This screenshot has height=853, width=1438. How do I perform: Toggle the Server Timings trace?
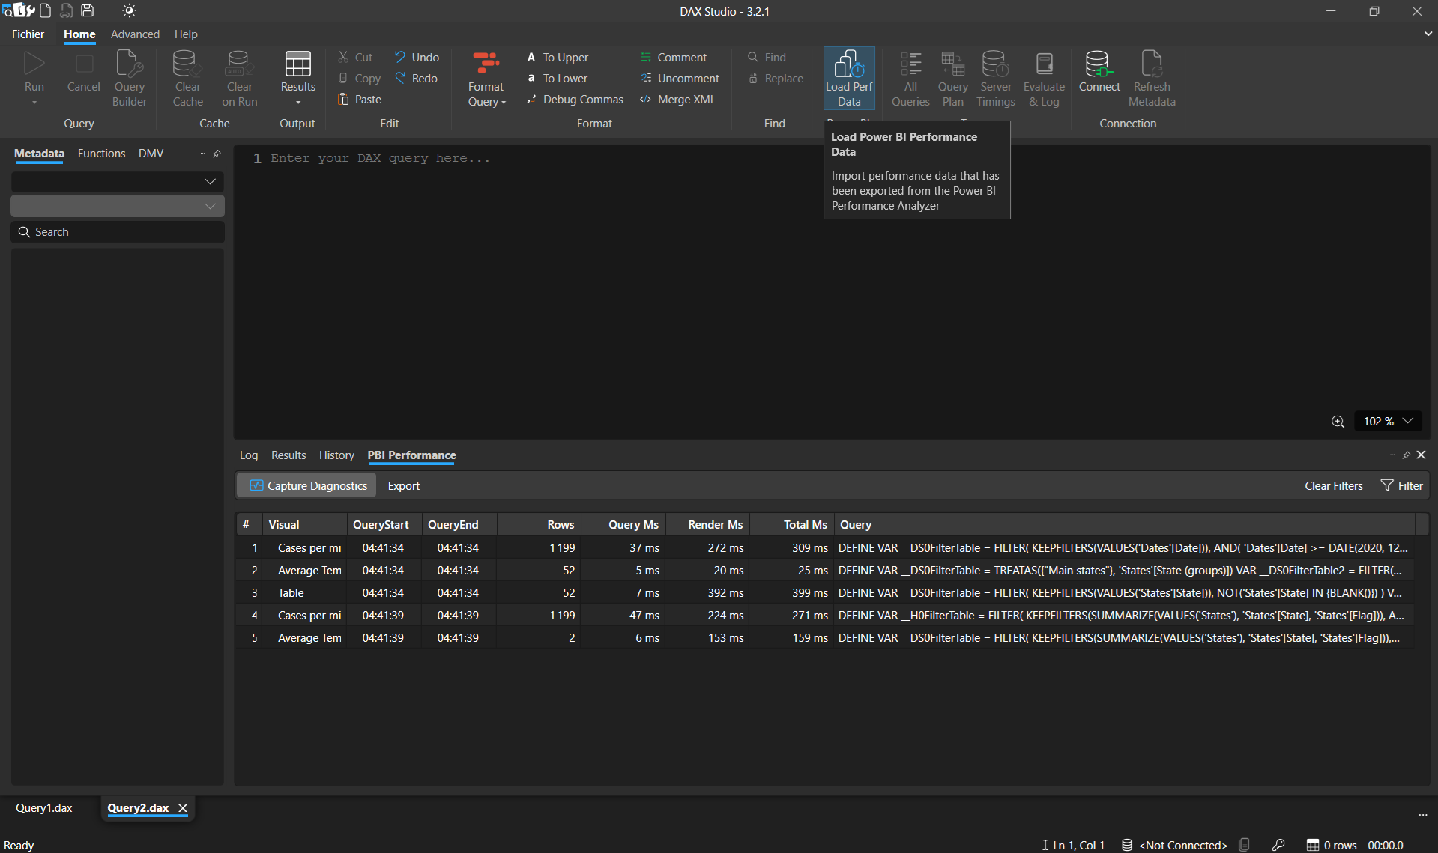995,78
